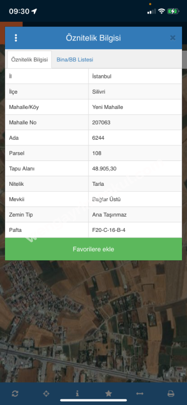
Task: Tap the Tapu Alanı value 48.905,30
Action: (x=104, y=169)
